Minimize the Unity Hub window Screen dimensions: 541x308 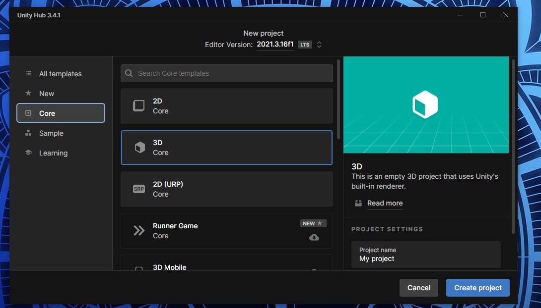point(460,15)
